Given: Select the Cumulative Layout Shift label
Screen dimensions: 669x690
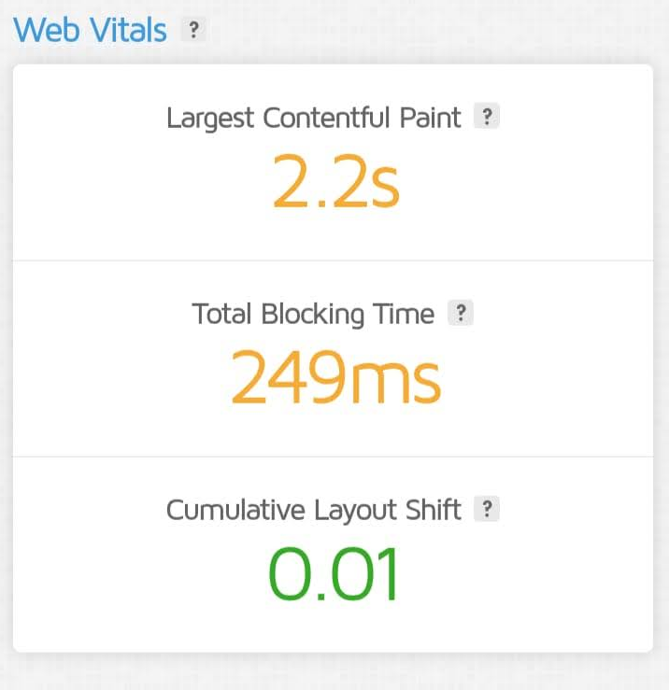Looking at the screenshot, I should [x=314, y=510].
